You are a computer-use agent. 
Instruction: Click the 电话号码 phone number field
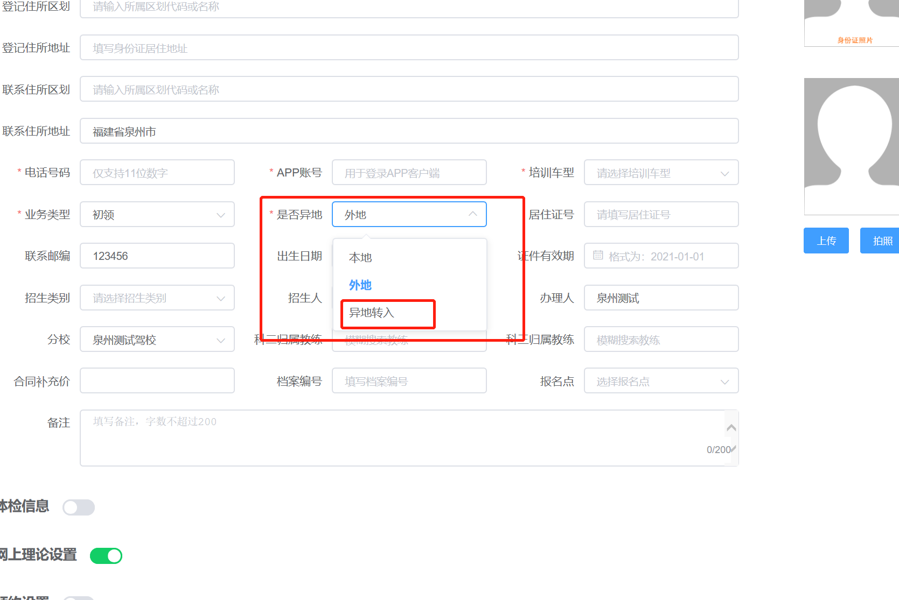157,172
